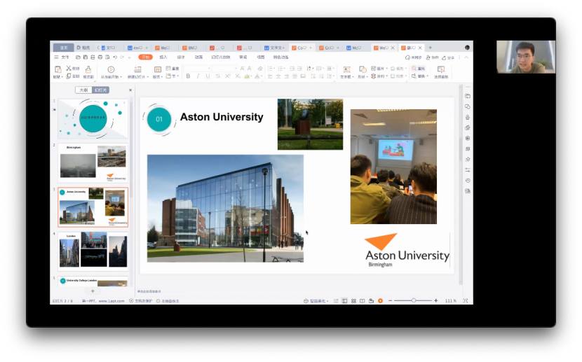
Task: Open the Review ribbon tab
Action: pos(243,57)
